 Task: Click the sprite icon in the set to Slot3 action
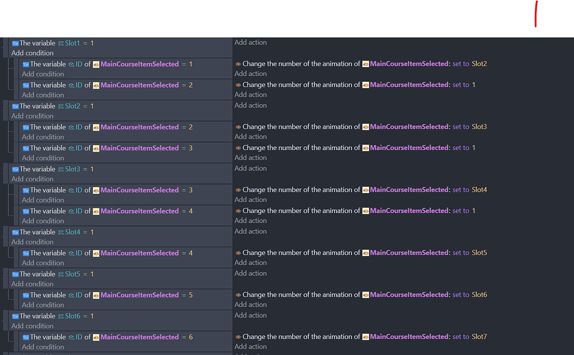point(365,127)
